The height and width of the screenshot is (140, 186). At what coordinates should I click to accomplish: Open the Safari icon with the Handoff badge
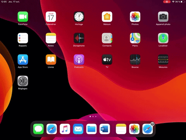tap(148, 129)
